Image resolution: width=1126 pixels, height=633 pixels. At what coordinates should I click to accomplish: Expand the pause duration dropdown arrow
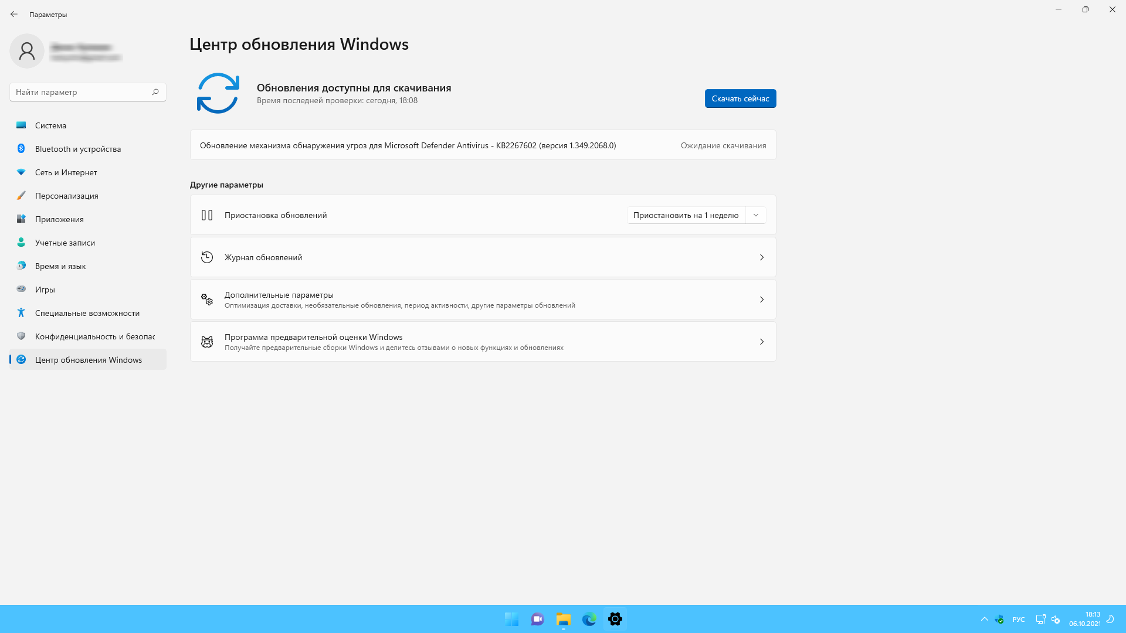[756, 215]
